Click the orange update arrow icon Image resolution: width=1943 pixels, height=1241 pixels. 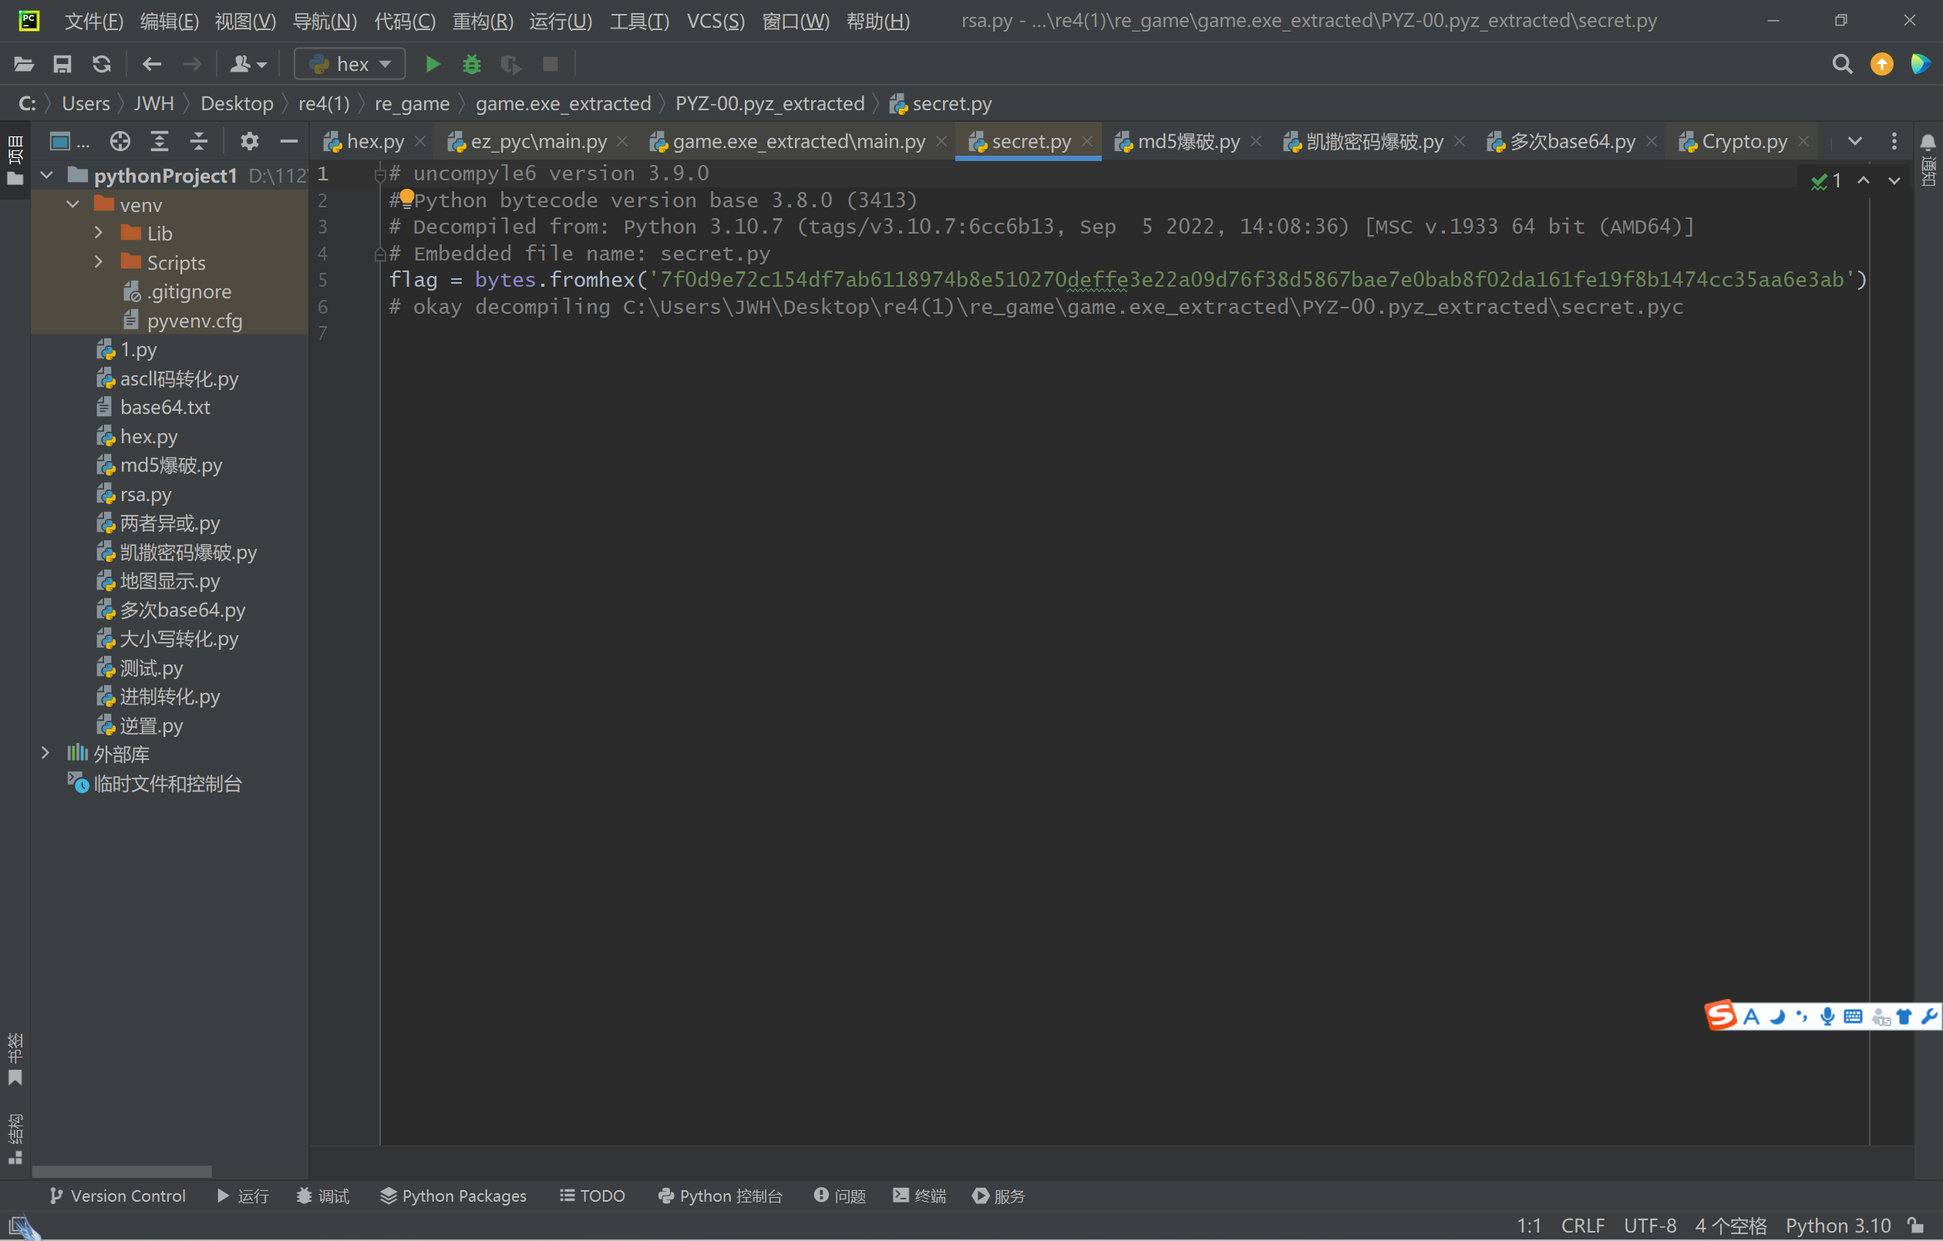click(x=1881, y=64)
